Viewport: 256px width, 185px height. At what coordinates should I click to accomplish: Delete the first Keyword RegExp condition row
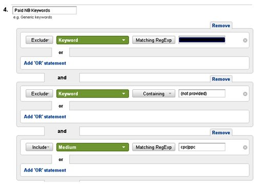245,40
